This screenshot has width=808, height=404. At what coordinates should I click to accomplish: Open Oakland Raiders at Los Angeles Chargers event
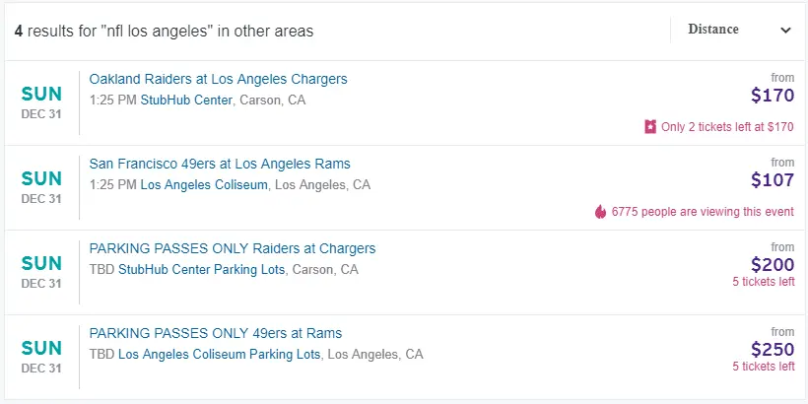[x=218, y=79]
